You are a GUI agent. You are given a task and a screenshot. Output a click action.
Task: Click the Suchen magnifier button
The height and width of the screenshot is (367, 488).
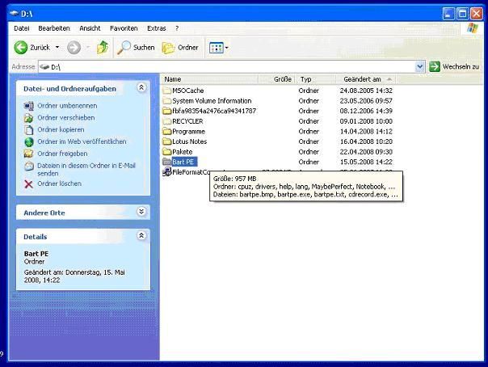136,48
